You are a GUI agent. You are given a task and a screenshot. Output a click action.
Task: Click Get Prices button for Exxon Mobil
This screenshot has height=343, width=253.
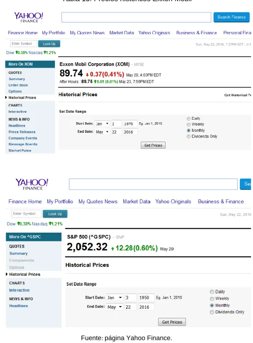pyautogui.click(x=153, y=145)
